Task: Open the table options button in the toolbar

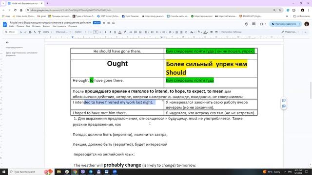Action: 232,32
